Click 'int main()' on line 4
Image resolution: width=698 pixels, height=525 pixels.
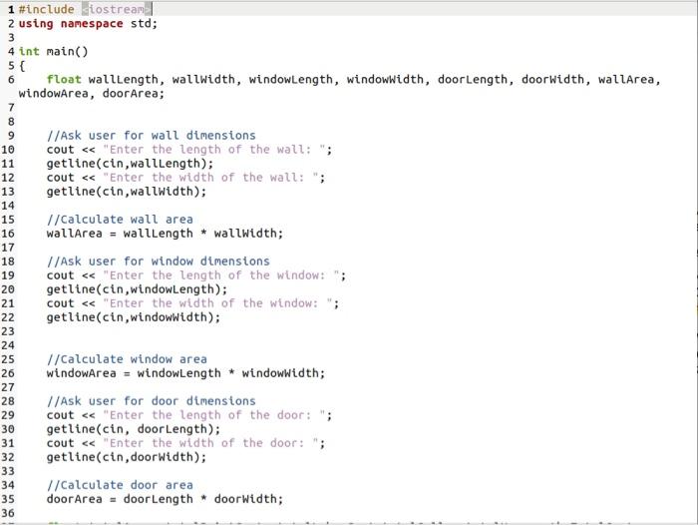[x=53, y=51]
